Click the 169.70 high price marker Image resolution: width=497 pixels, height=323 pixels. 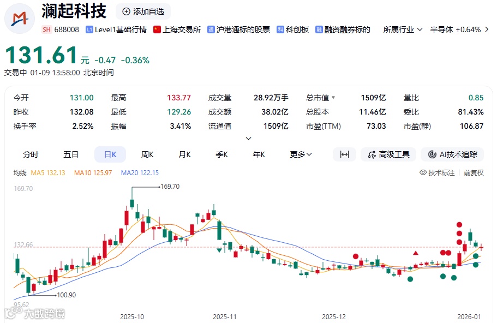coord(170,187)
